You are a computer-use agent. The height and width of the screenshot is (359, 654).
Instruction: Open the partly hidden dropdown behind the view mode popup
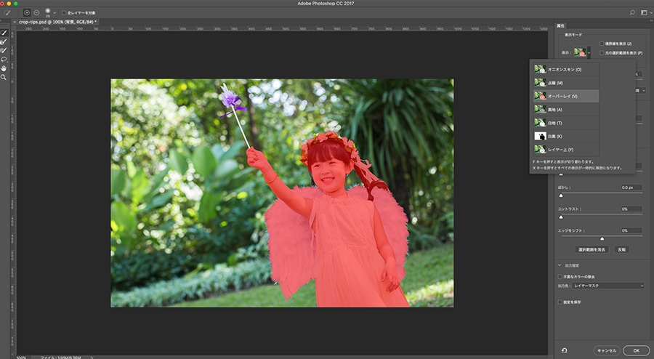point(641,91)
